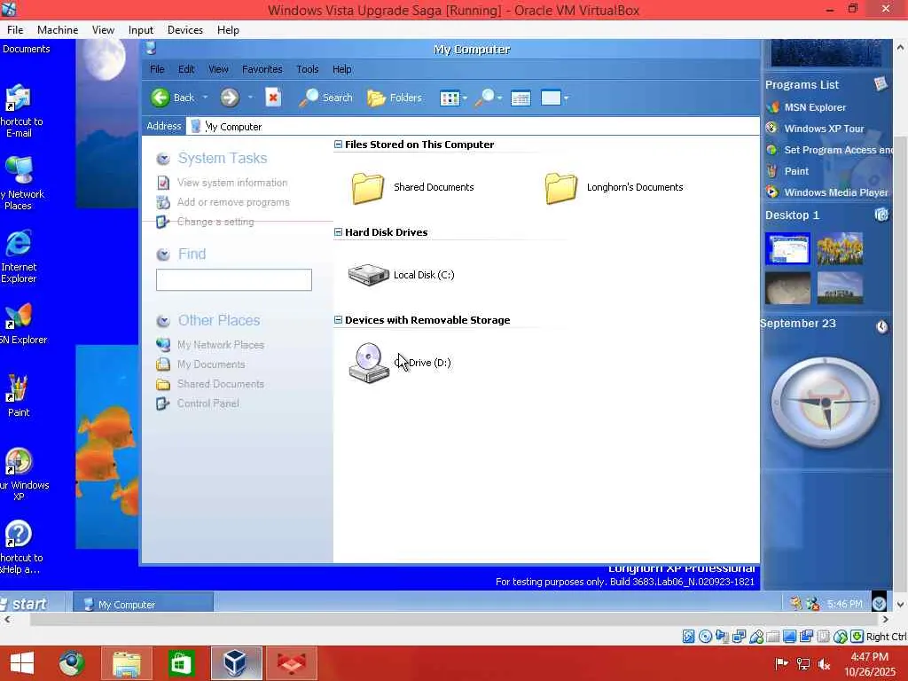
Task: Click the Start button in guest taskbar
Action: click(24, 604)
